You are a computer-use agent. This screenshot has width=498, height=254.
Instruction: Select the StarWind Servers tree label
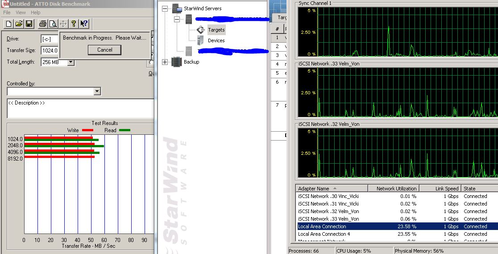point(203,8)
